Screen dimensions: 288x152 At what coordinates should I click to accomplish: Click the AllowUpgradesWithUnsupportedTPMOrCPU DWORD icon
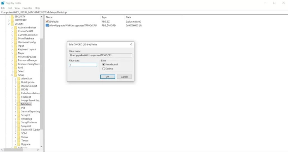point(47,25)
